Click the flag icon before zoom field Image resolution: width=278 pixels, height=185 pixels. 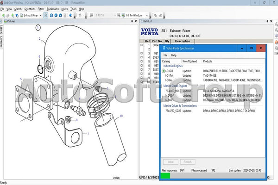click(91, 15)
